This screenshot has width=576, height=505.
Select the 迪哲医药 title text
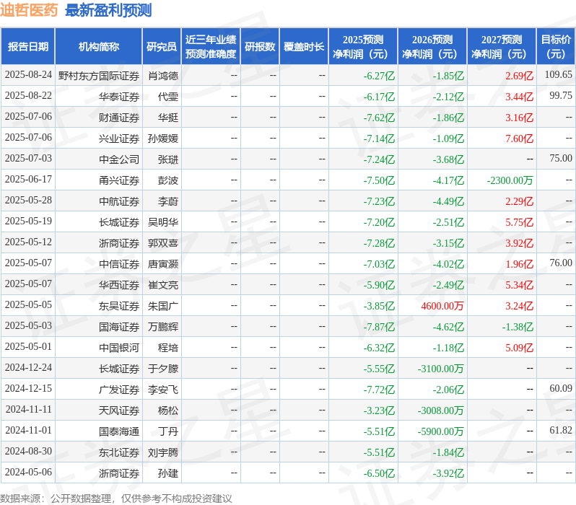[x=29, y=10]
